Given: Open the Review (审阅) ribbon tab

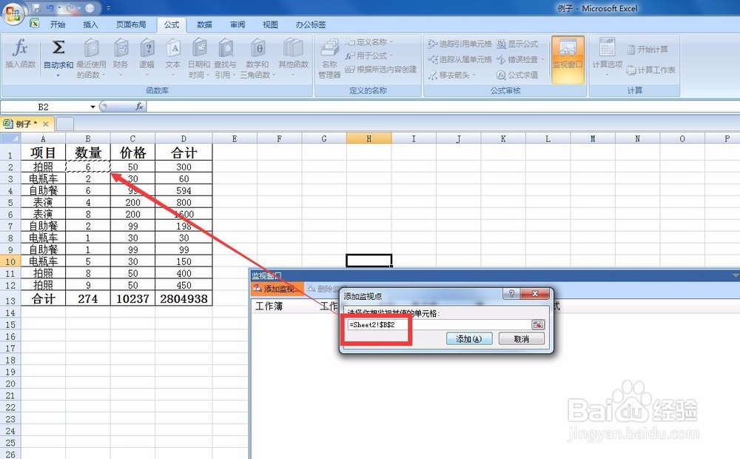Looking at the screenshot, I should [x=238, y=24].
